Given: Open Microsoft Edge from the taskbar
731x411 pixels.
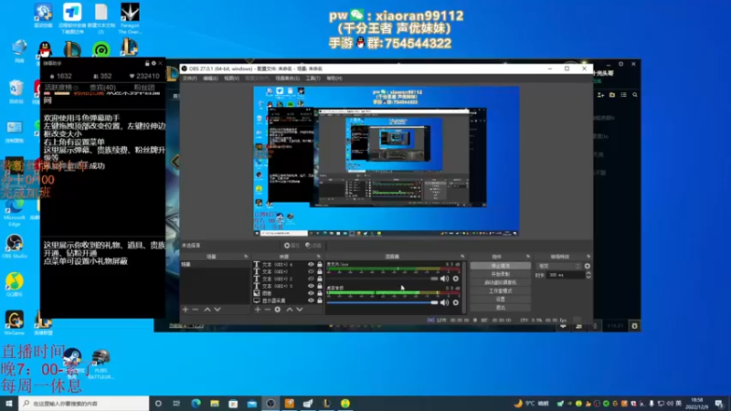Looking at the screenshot, I should click(196, 404).
